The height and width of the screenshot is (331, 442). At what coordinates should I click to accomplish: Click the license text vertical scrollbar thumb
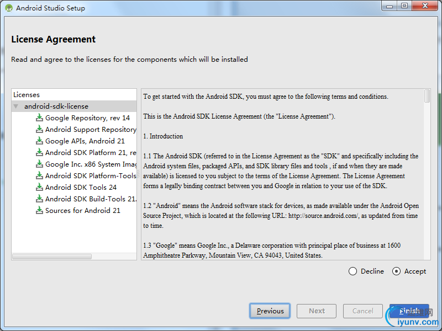[427, 96]
